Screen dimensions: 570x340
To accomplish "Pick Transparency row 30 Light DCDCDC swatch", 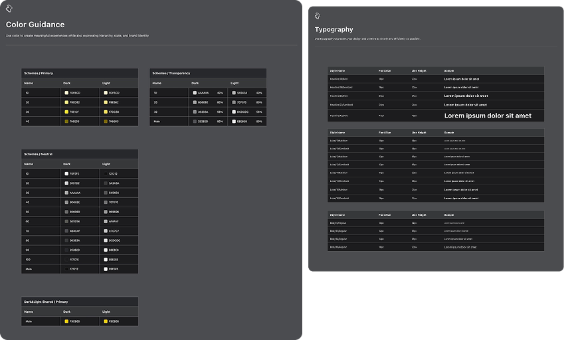I will click(234, 112).
